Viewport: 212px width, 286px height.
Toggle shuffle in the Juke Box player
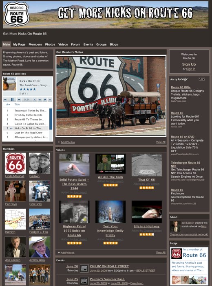35,100
